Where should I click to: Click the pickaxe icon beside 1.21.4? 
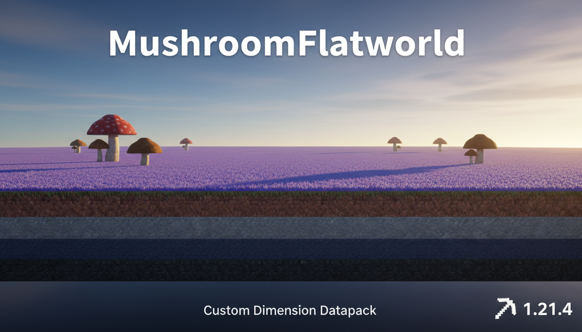pyautogui.click(x=506, y=309)
